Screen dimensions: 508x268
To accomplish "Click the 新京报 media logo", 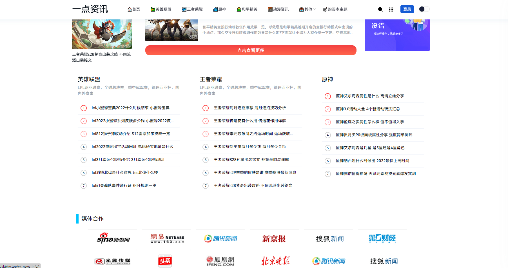I will point(274,238).
